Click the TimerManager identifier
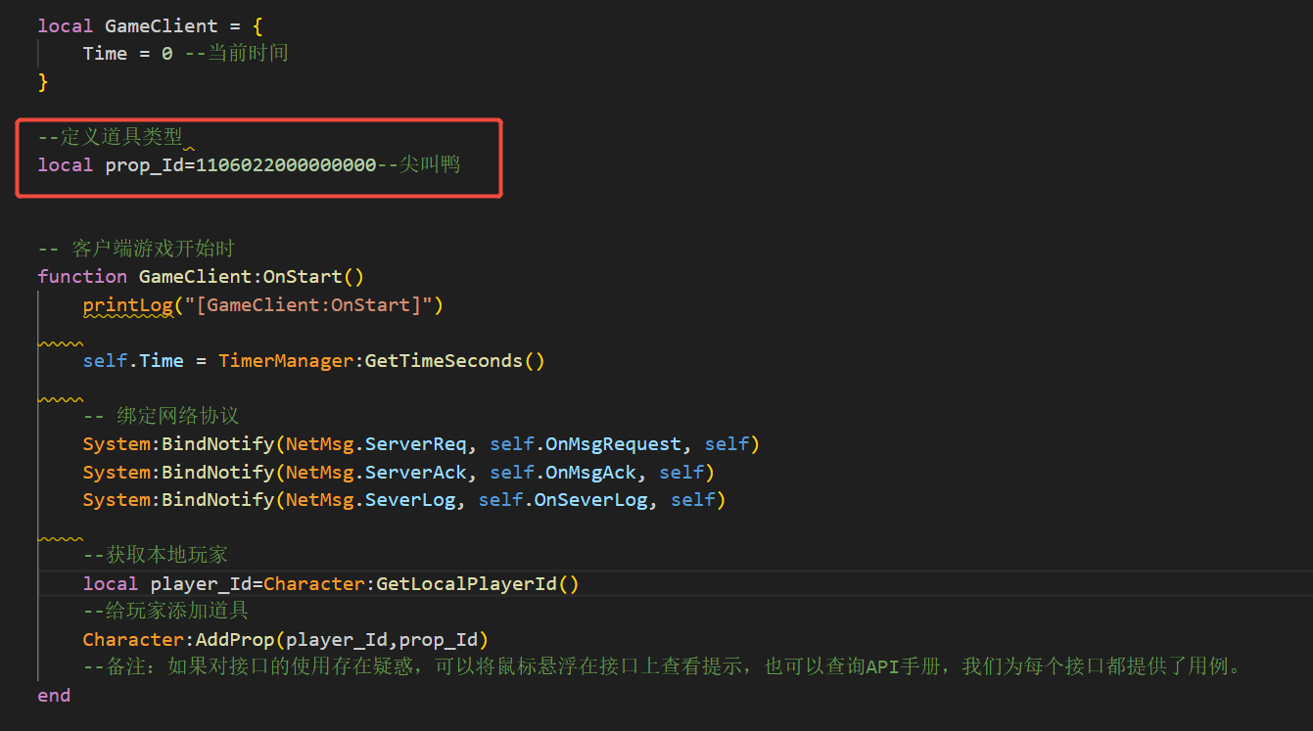The height and width of the screenshot is (731, 1313). pyautogui.click(x=286, y=360)
